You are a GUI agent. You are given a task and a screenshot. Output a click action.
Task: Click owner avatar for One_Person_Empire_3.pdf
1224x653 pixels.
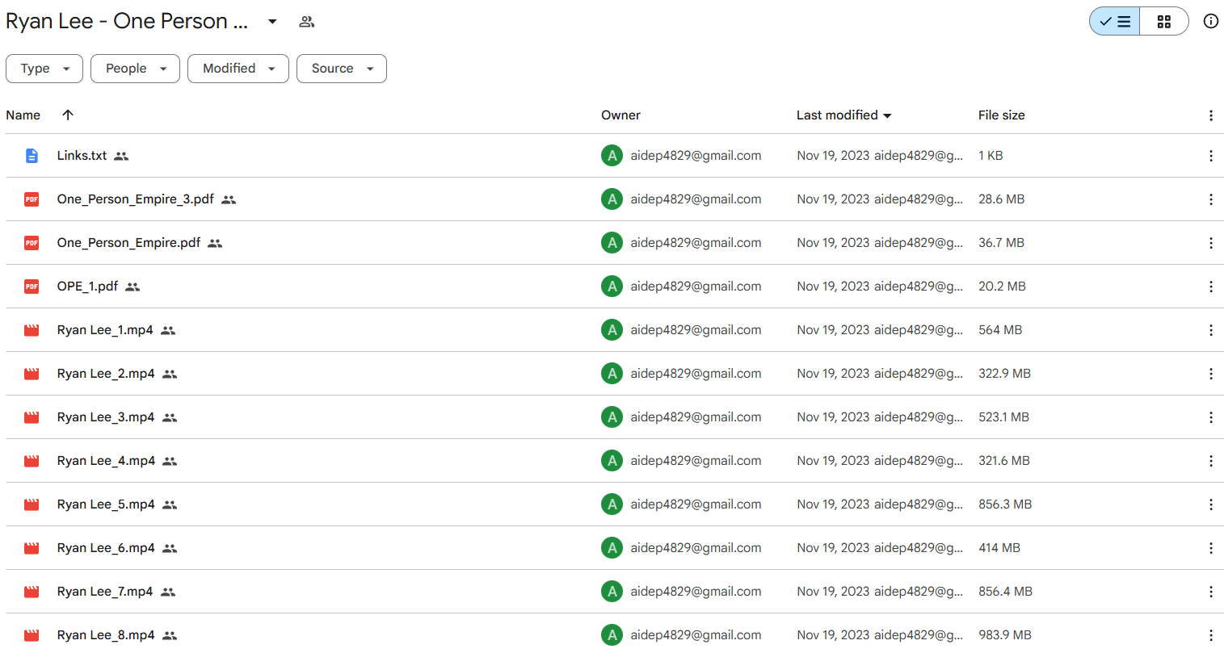(x=612, y=199)
